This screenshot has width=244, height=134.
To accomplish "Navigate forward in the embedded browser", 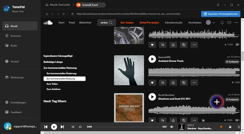I will tap(58, 14).
